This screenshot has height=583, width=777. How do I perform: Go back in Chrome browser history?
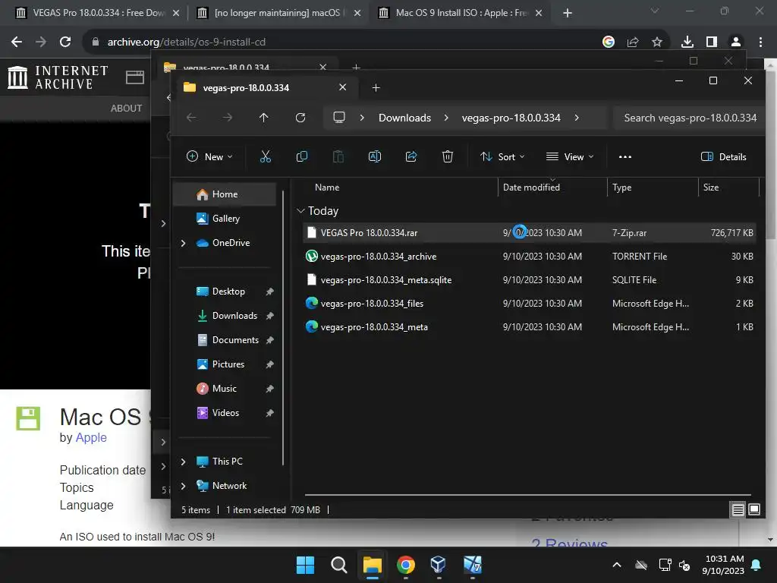point(17,43)
